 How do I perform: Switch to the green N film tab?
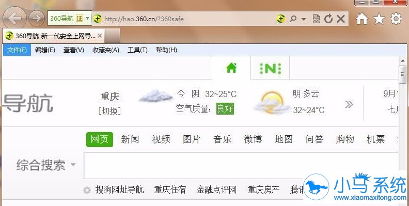click(270, 68)
